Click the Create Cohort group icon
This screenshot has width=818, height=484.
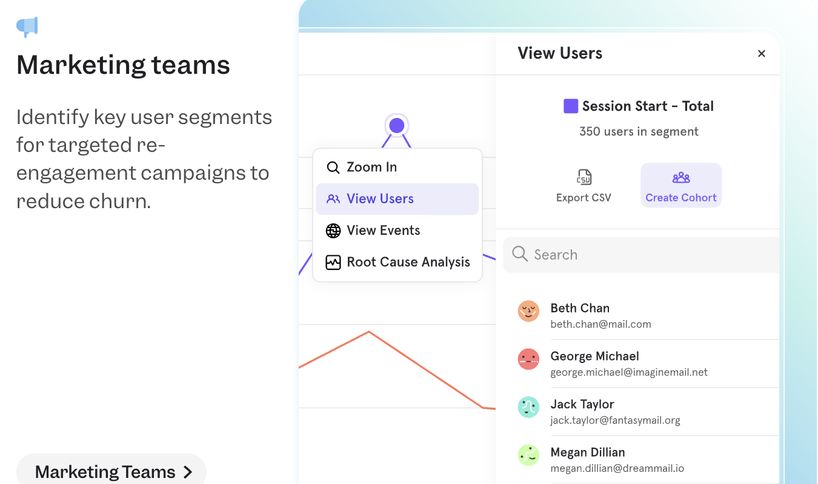coord(680,177)
